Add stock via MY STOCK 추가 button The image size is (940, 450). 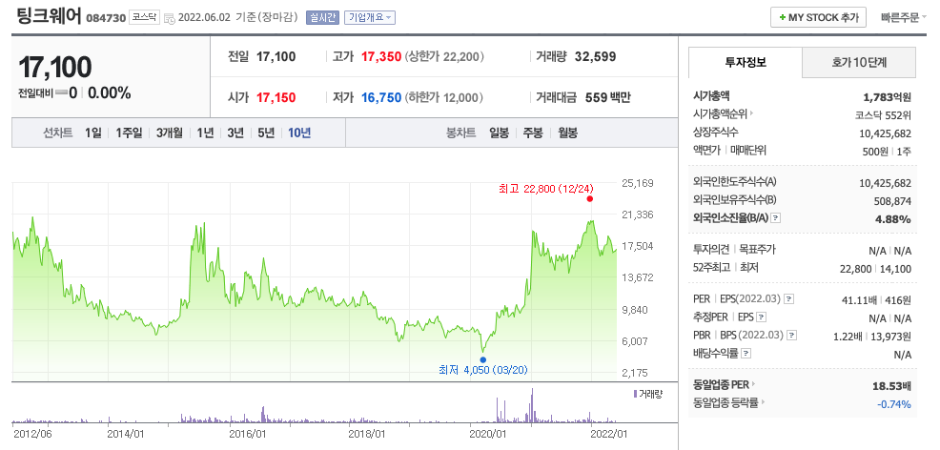tap(818, 17)
